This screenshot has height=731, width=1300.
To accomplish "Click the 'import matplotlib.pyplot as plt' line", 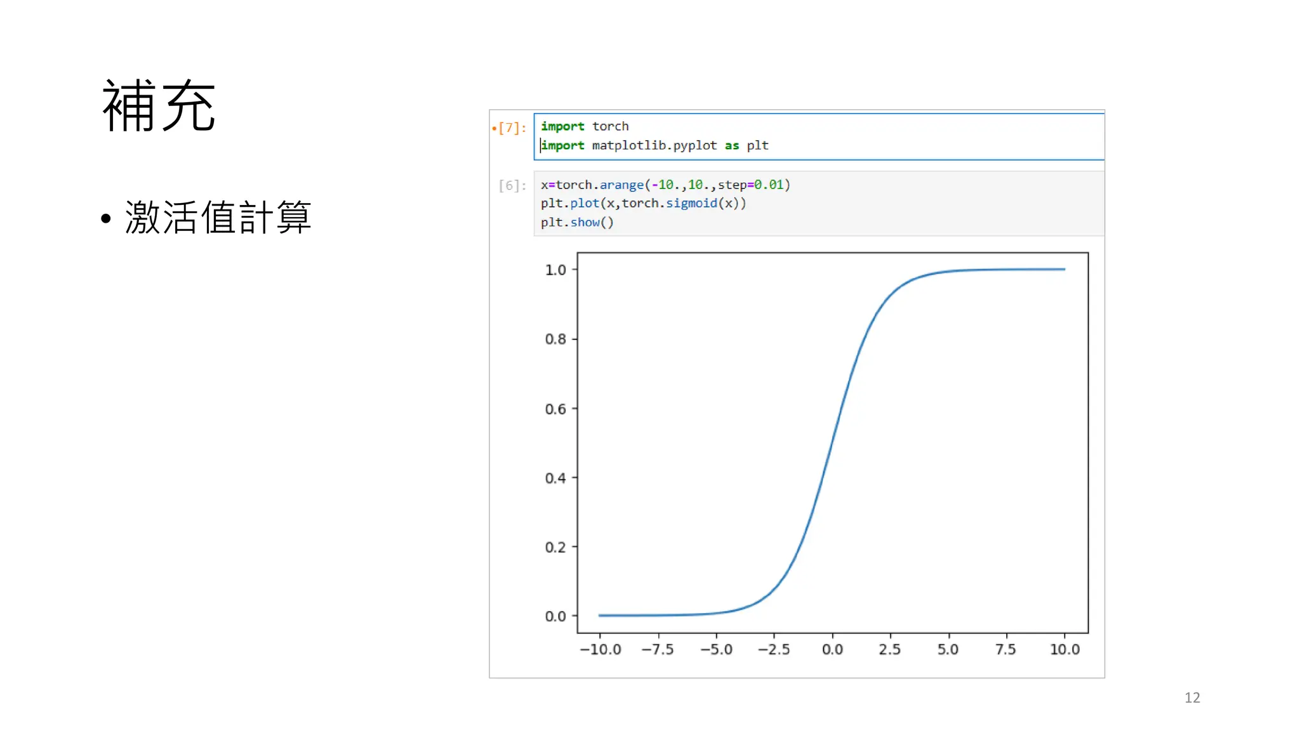I will (x=654, y=145).
